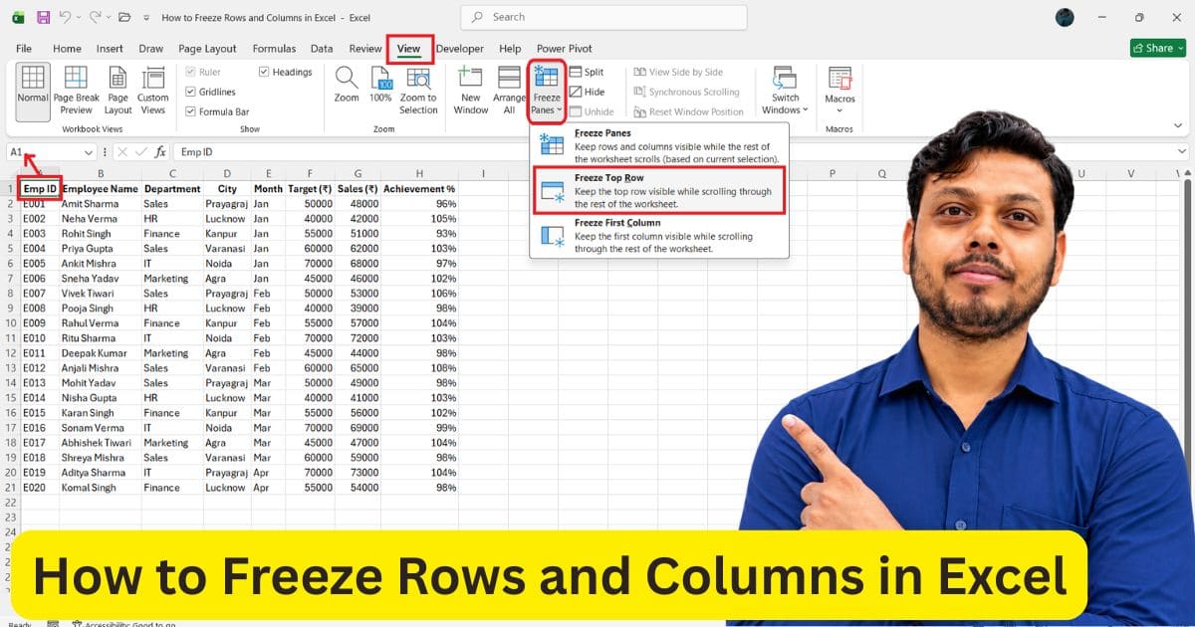1195x627 pixels.
Task: Click the cancel X in formula bar
Action: point(121,152)
